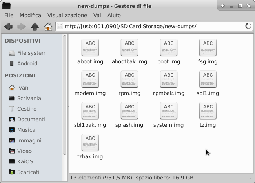The height and width of the screenshot is (183, 255).
Task: Open the Visualizzazione menu
Action: (x=67, y=15)
